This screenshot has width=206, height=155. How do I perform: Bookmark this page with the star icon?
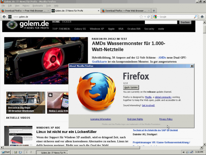[141, 17]
